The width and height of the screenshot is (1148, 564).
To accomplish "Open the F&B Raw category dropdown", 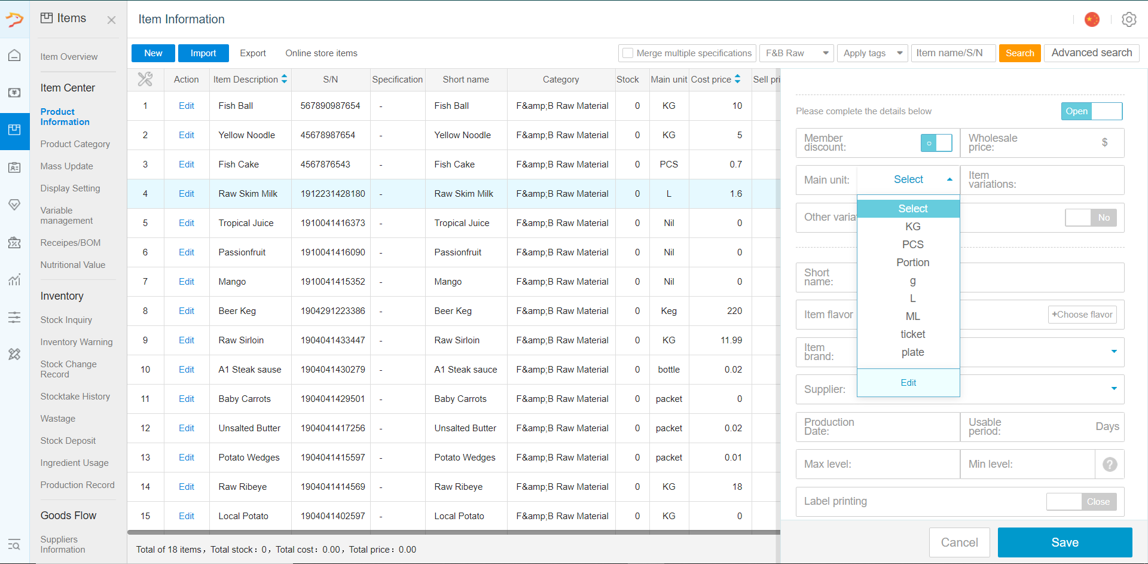I will click(798, 53).
